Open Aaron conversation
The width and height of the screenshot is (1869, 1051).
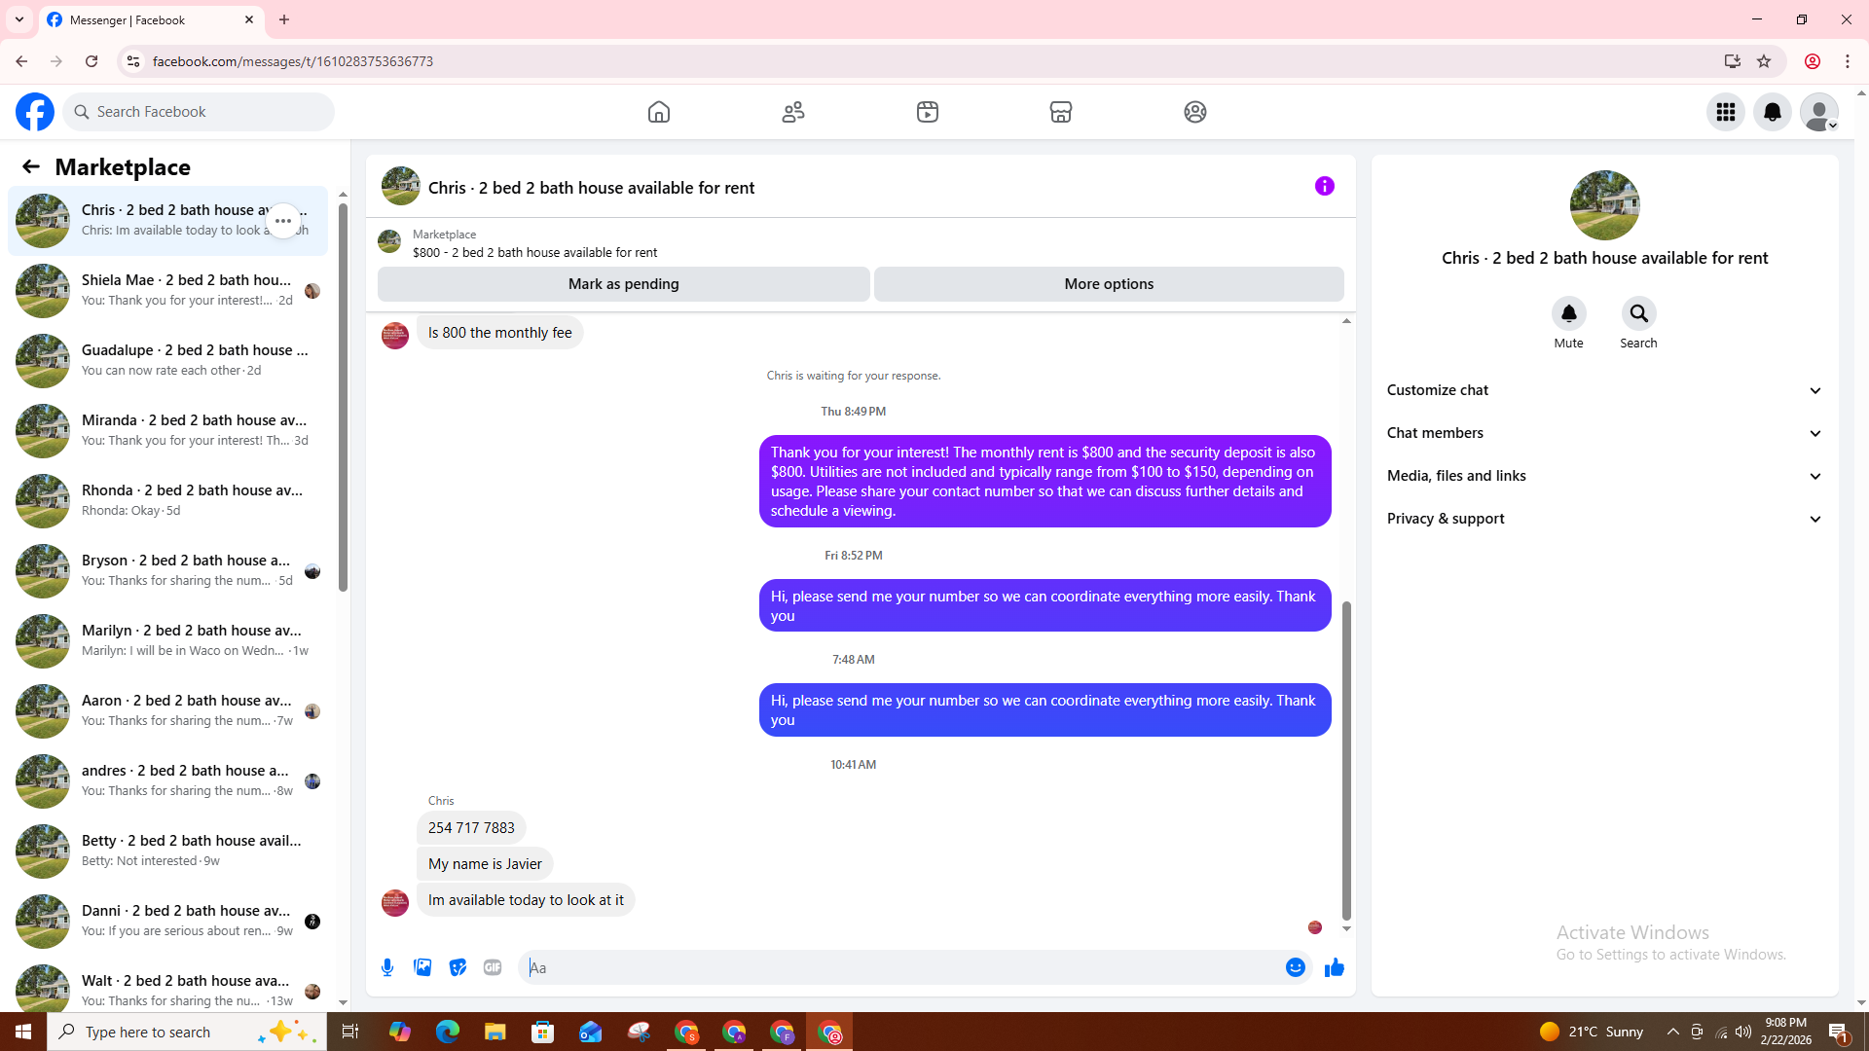click(168, 711)
